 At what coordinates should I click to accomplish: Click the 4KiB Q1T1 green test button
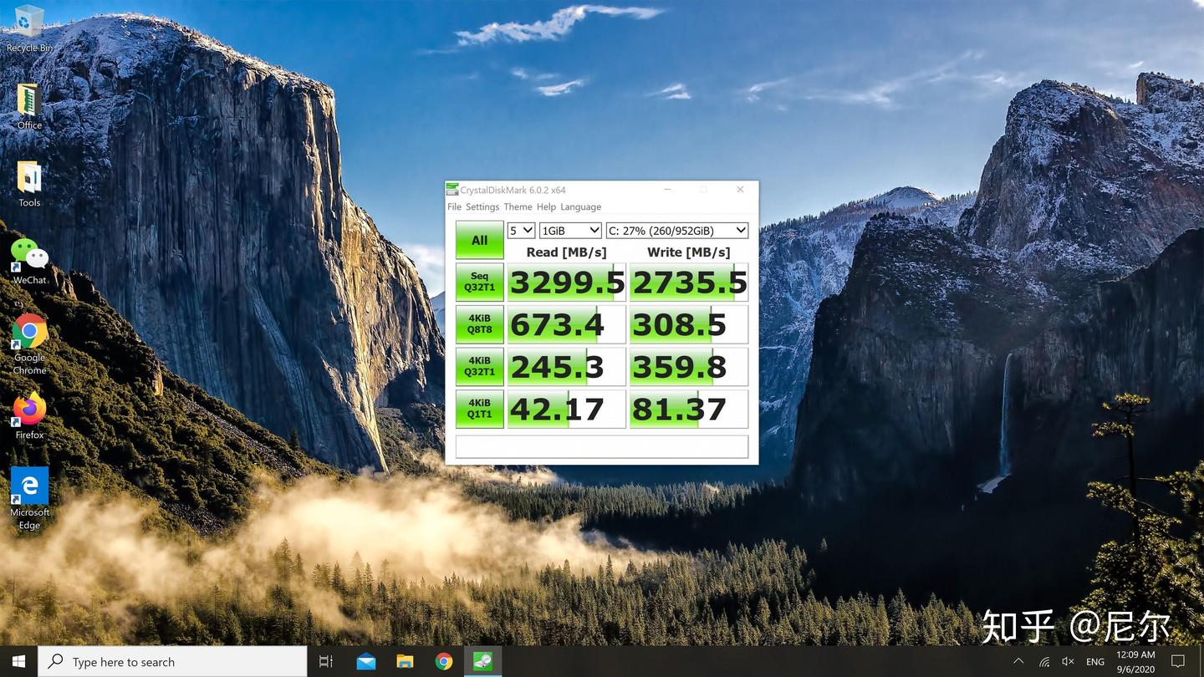tap(479, 408)
